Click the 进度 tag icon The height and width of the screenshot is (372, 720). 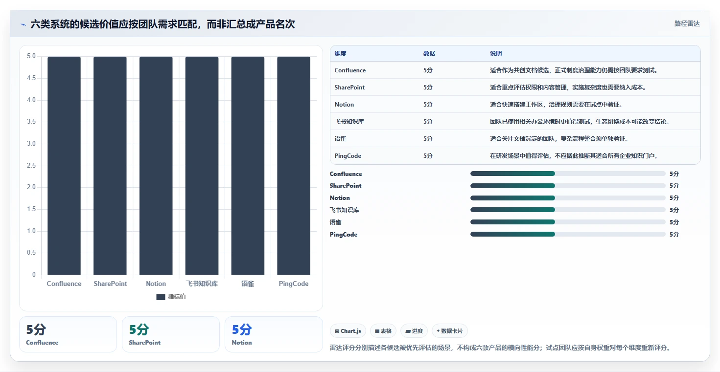tap(408, 331)
